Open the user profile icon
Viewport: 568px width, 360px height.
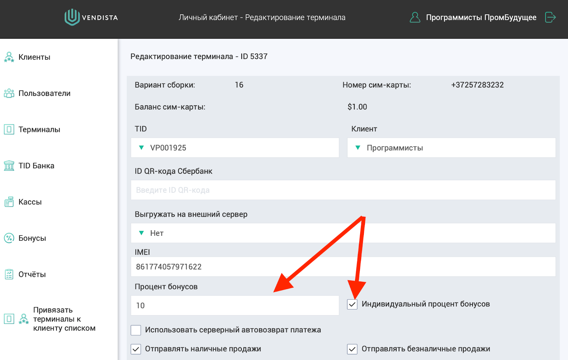click(x=415, y=17)
